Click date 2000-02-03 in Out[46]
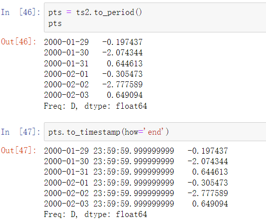Image resolution: width=266 pixels, height=223 pixels. coord(66,95)
